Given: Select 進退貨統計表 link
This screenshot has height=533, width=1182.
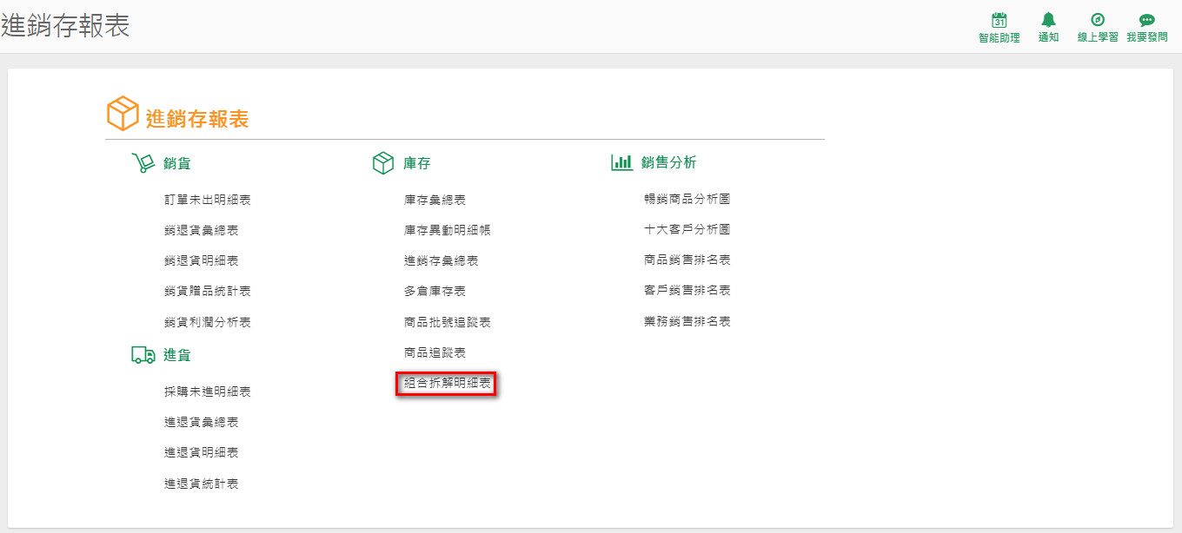Looking at the screenshot, I should coord(202,484).
